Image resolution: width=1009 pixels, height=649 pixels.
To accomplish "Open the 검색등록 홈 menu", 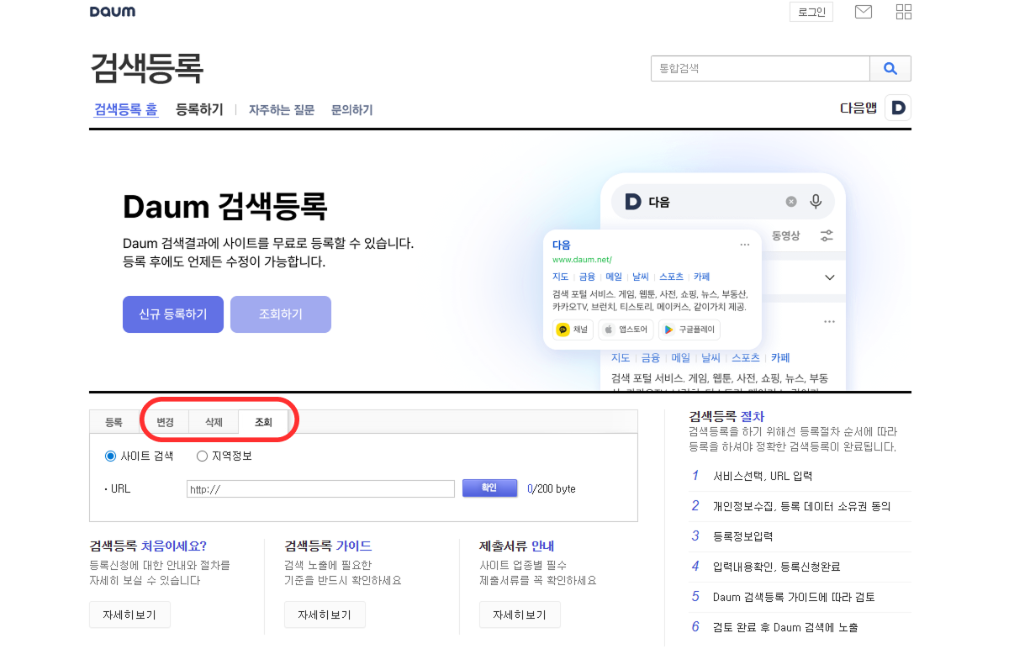I will click(x=125, y=109).
